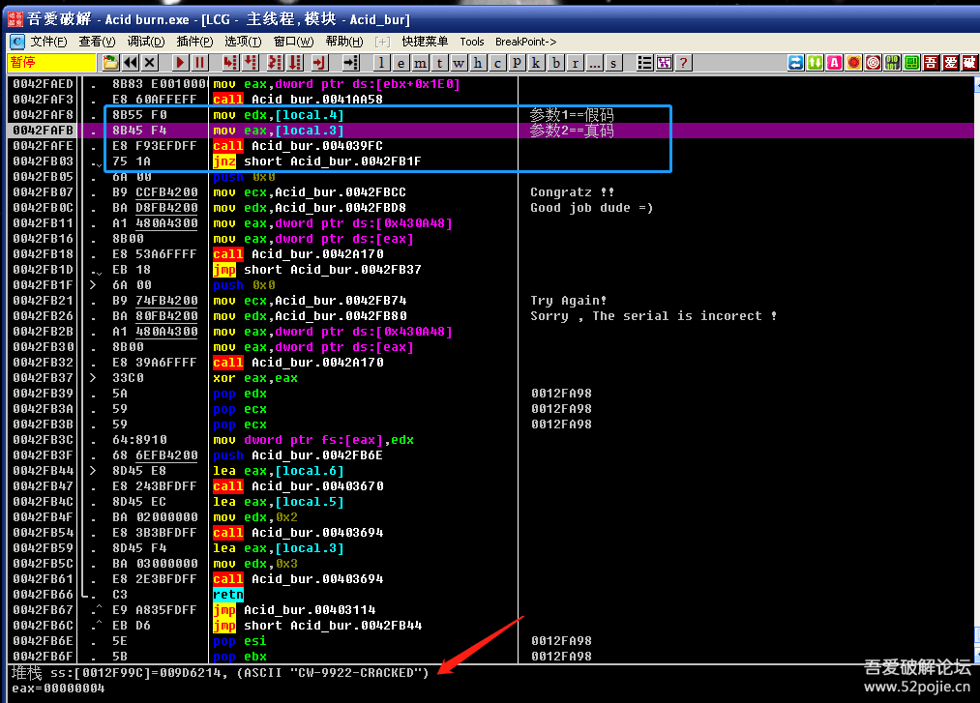Image resolution: width=980 pixels, height=703 pixels.
Task: Open the BreakPoint-> dropdown menu
Action: click(x=525, y=42)
